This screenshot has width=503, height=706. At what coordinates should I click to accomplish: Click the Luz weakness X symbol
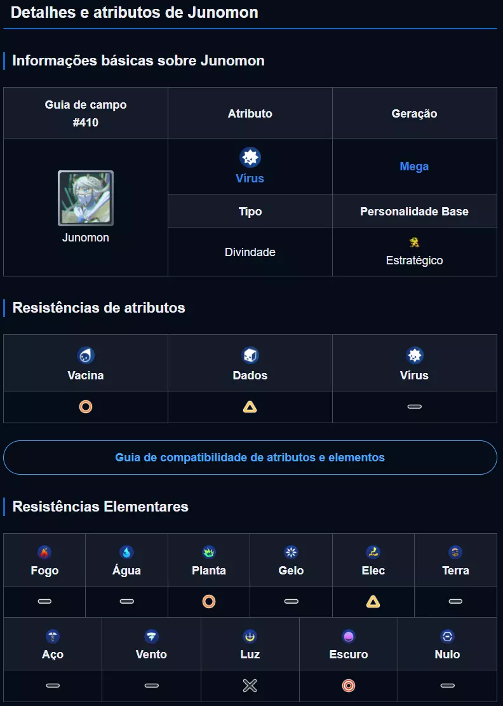[250, 686]
